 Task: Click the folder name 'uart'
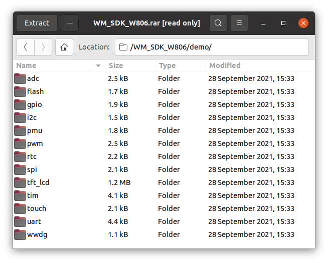pos(34,221)
